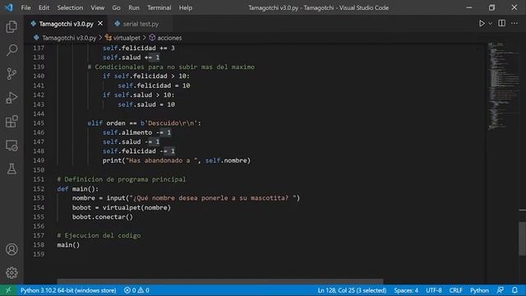This screenshot has height=296, width=526.
Task: Open the Go menu
Action: [116, 7]
